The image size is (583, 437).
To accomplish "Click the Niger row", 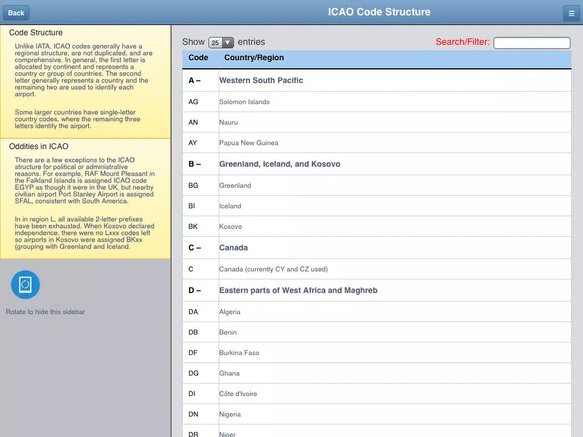I will [x=377, y=431].
